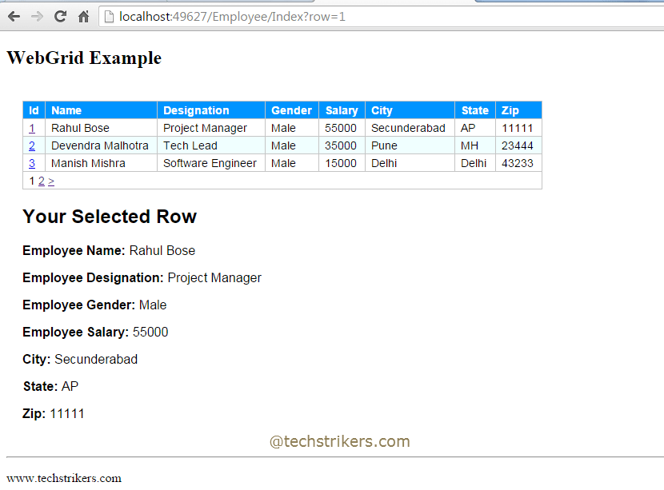Click the @techstrikers.com watermark text
The height and width of the screenshot is (490, 664).
pos(341,440)
